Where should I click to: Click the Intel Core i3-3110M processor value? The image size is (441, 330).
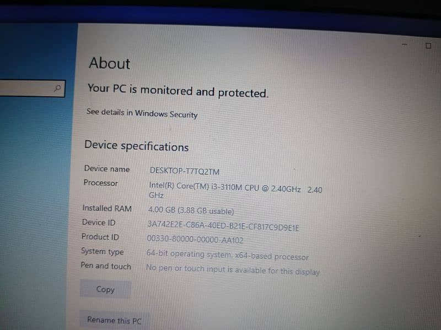click(x=235, y=190)
